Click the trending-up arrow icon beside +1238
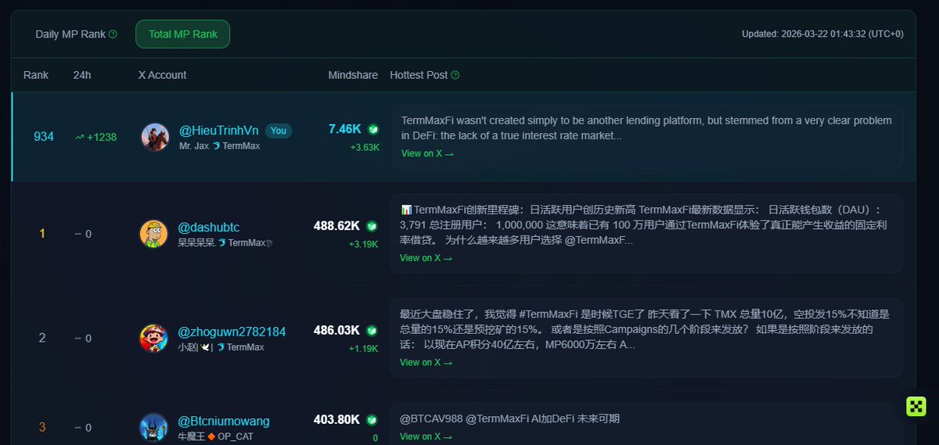The height and width of the screenshot is (445, 939). point(79,137)
